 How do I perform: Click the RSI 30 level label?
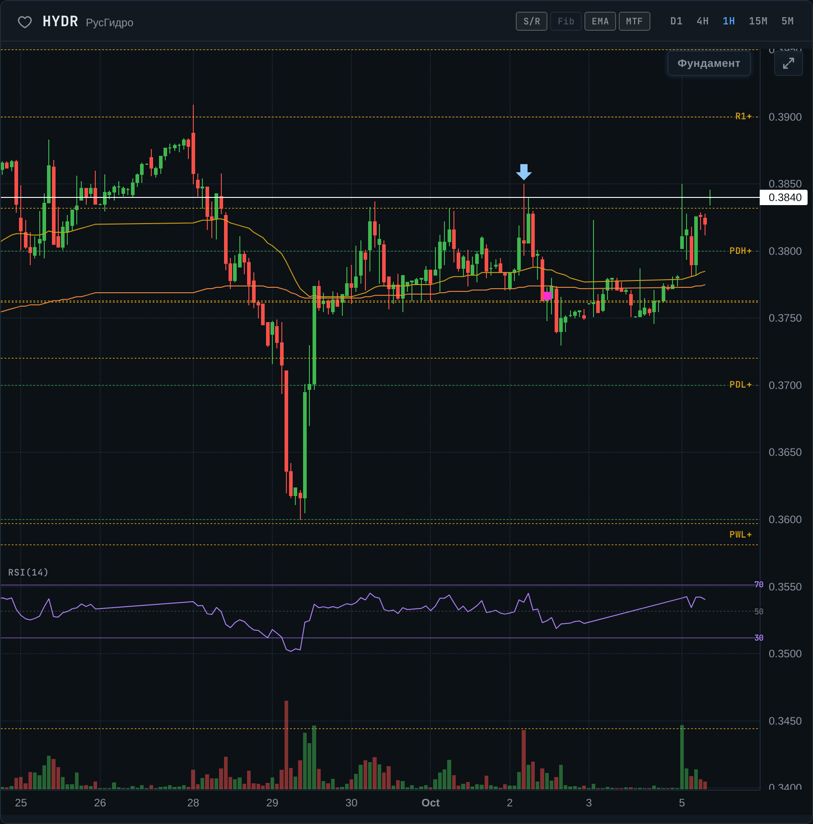[759, 638]
